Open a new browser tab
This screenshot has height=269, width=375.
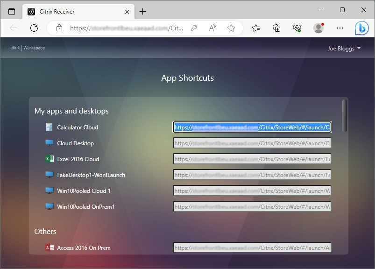pos(142,11)
